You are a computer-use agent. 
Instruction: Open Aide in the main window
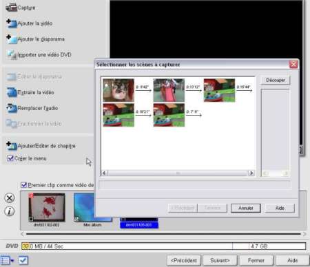coord(293,261)
